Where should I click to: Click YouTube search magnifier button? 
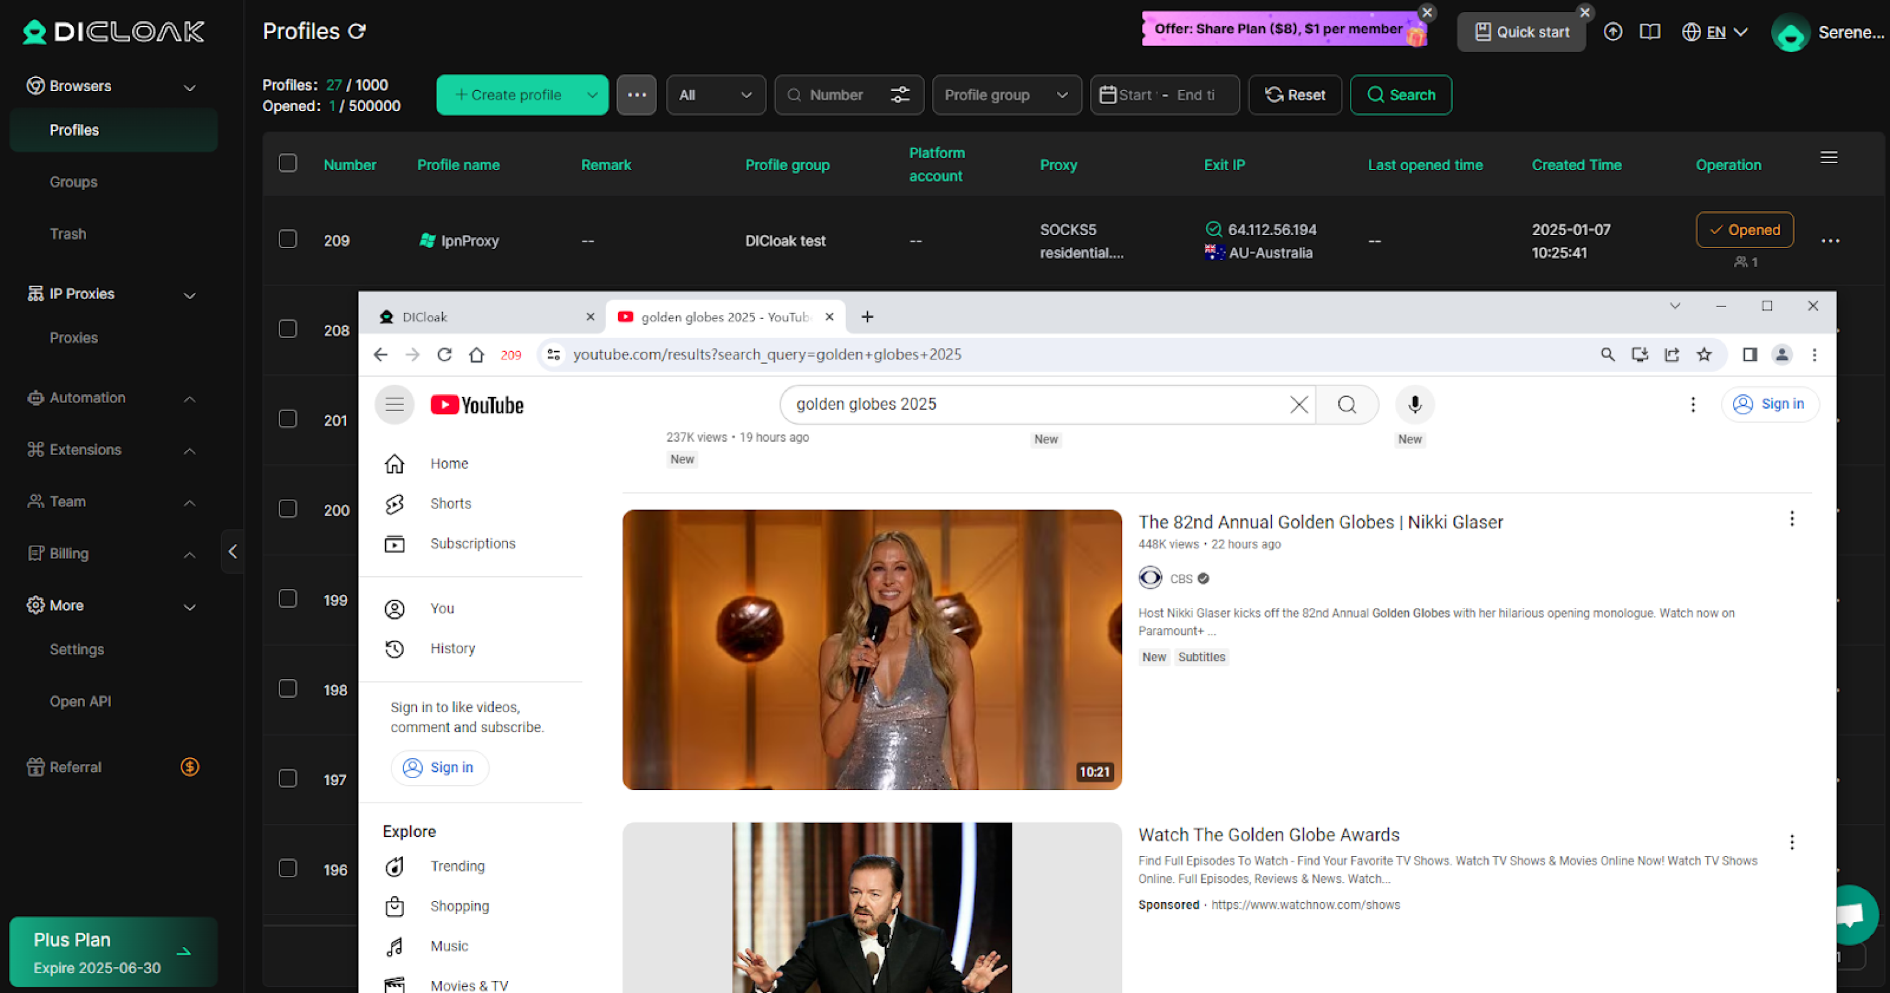tap(1347, 404)
